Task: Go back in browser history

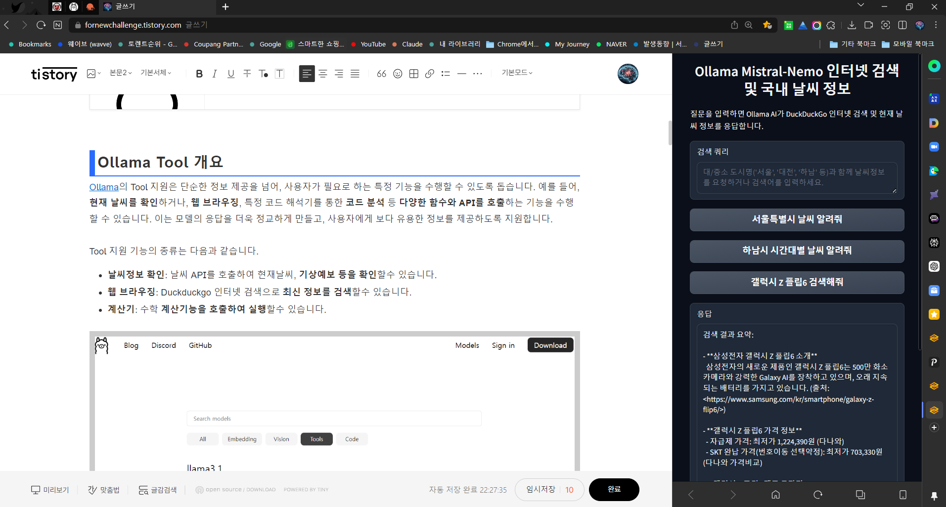Action: [x=7, y=25]
